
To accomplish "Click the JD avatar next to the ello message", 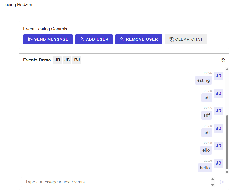I will click(x=218, y=146).
